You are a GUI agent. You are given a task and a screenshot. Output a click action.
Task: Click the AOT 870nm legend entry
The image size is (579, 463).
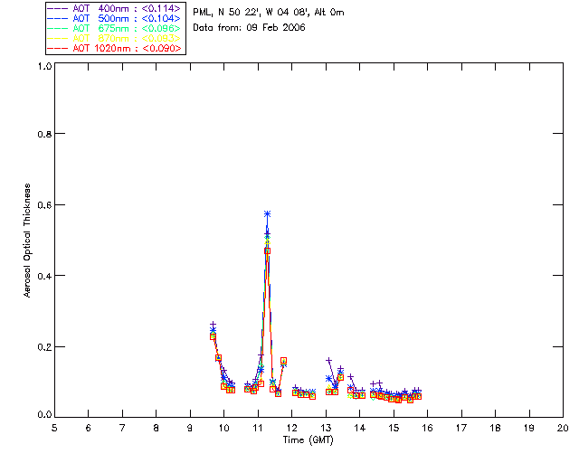tap(115, 38)
